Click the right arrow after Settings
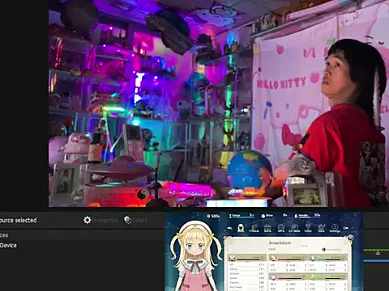Screen dimensions: 389x291 (346, 228)
